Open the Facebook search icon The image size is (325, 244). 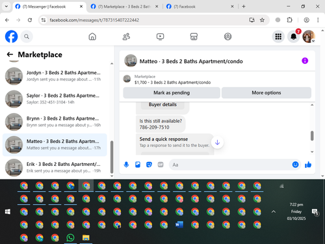27,36
